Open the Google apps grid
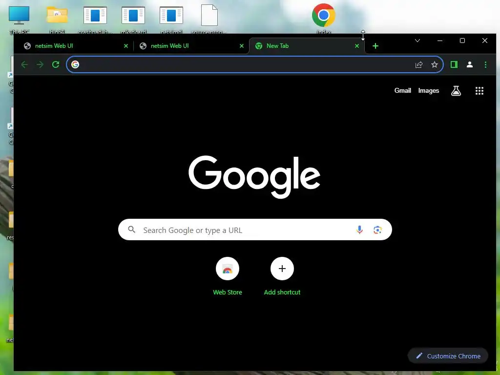500x375 pixels. click(x=479, y=91)
